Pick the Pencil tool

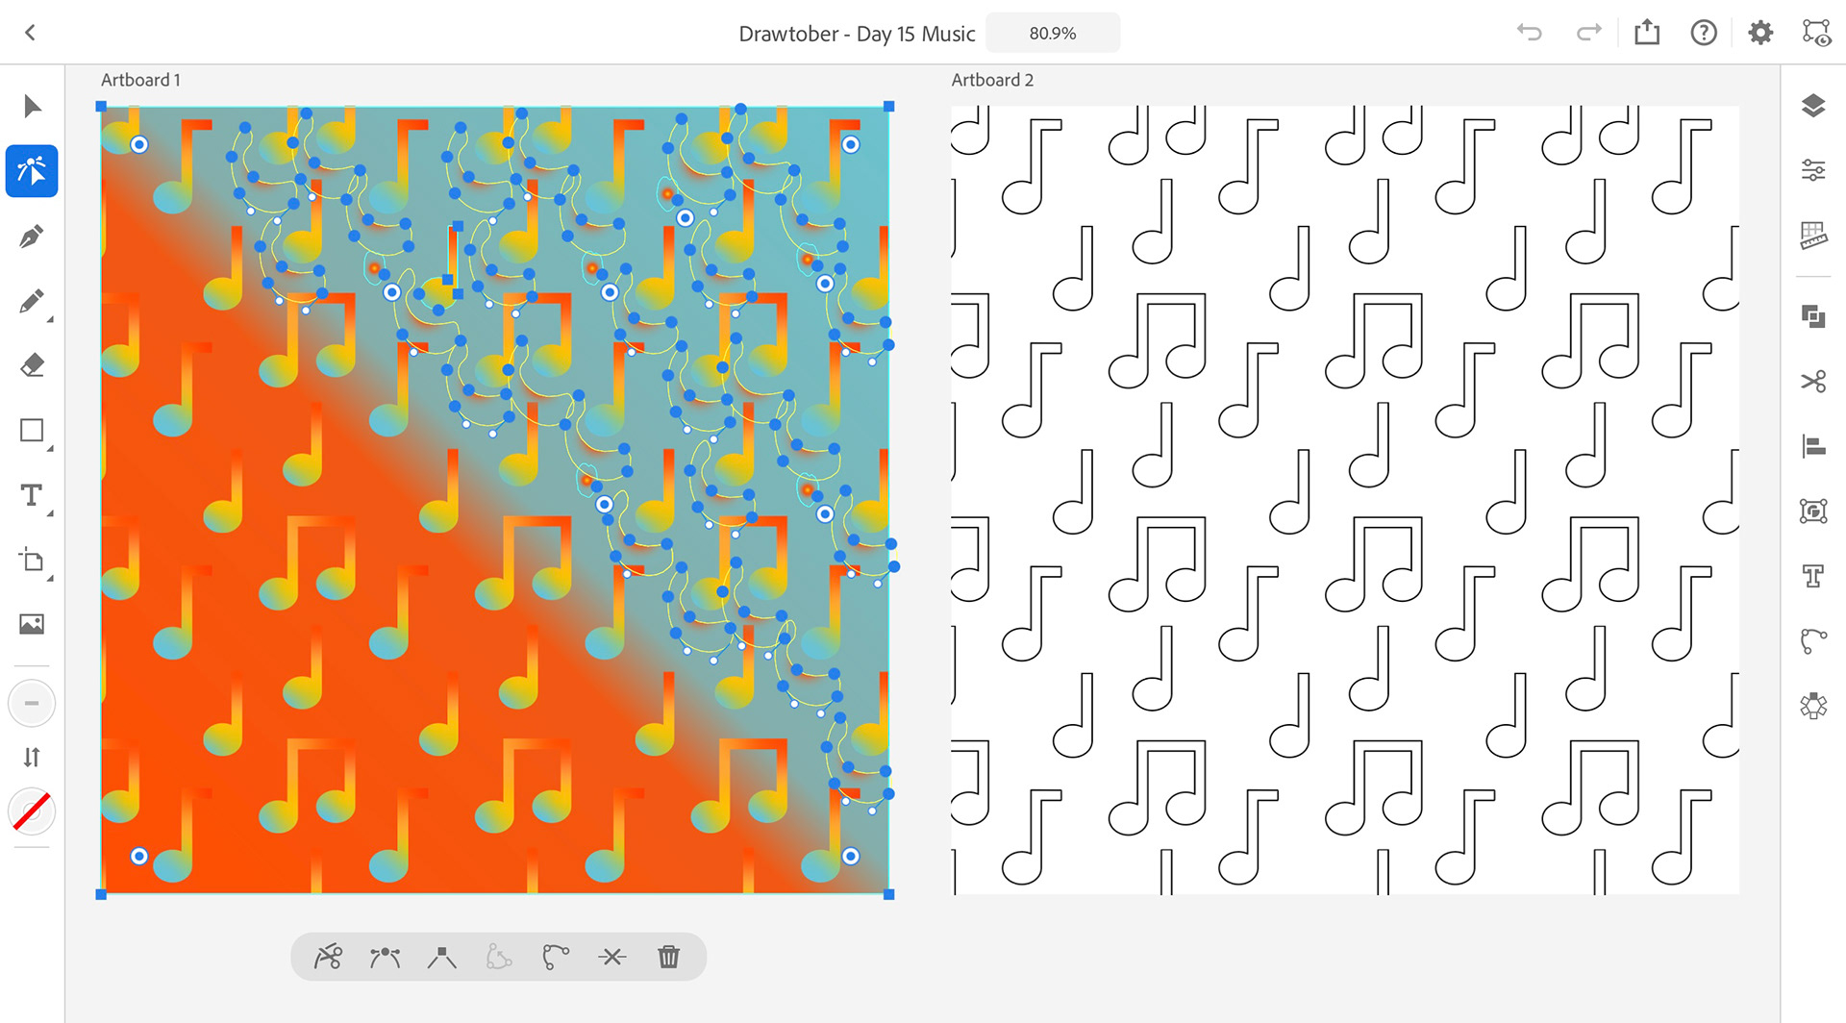click(32, 302)
